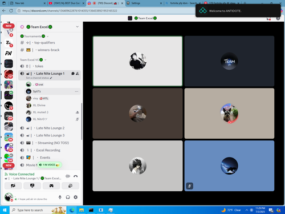Image resolution: width=285 pixels, height=214 pixels.
Task: Select the active Discord browser tab
Action: [x=105, y=3]
